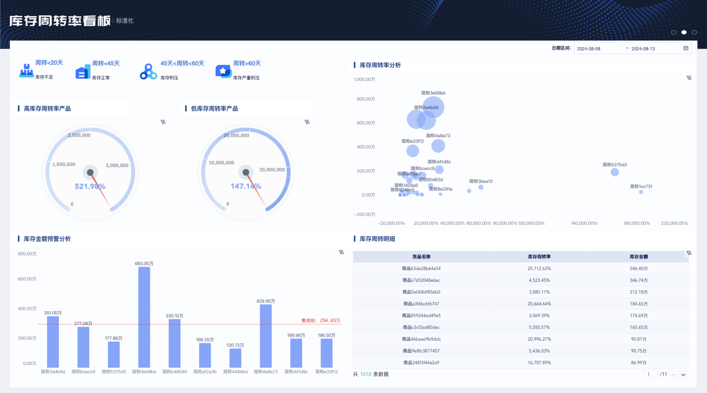Click the 商品63de28b64a54 table row
The image size is (707, 393).
pos(421,268)
